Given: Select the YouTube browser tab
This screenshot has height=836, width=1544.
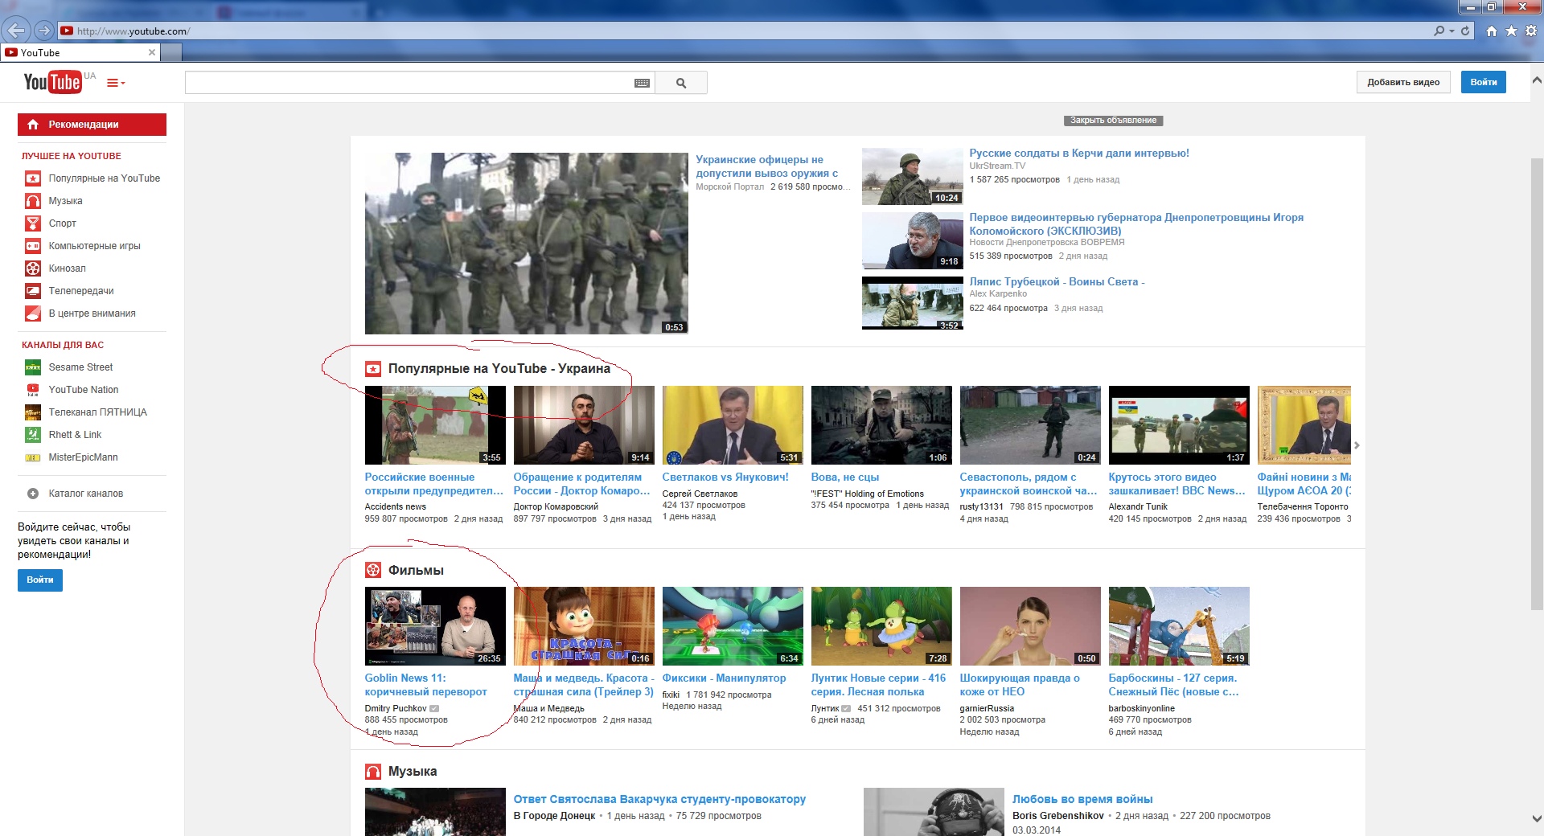Looking at the screenshot, I should (x=80, y=52).
